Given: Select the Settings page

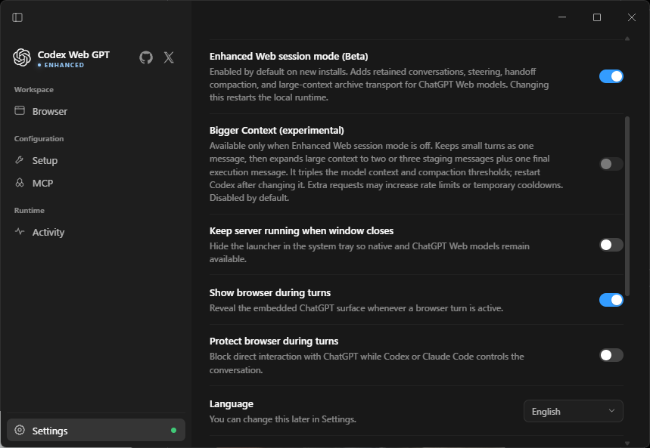Looking at the screenshot, I should (96, 430).
